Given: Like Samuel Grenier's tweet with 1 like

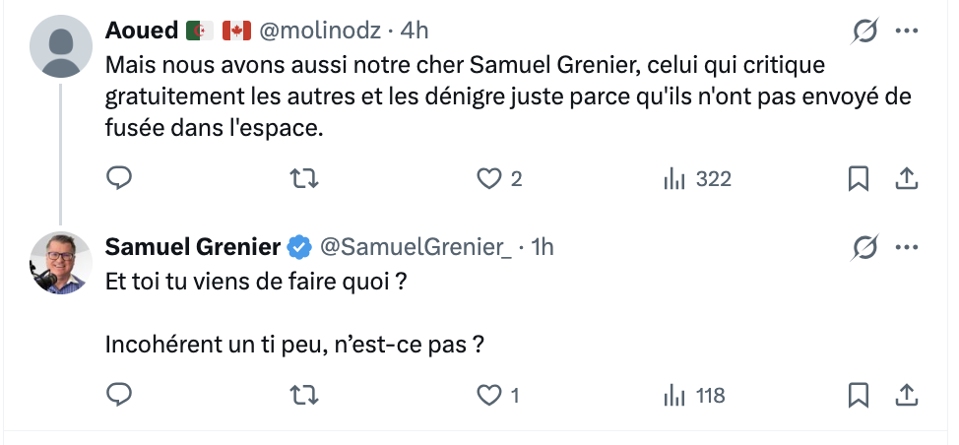Looking at the screenshot, I should click(489, 396).
